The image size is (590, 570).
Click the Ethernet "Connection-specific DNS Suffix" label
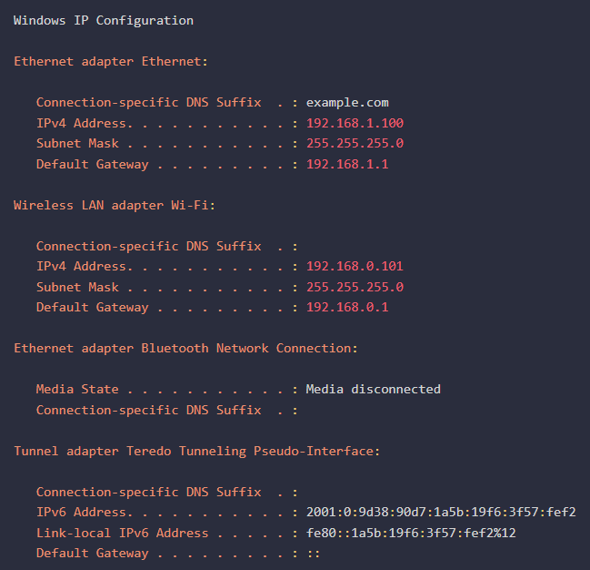click(x=148, y=102)
